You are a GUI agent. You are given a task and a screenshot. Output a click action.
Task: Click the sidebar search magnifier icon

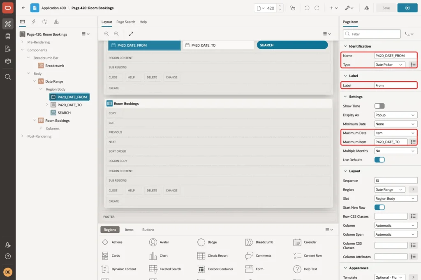click(x=8, y=77)
